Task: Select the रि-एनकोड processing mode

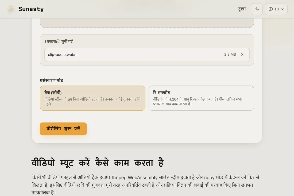Action: [x=201, y=98]
